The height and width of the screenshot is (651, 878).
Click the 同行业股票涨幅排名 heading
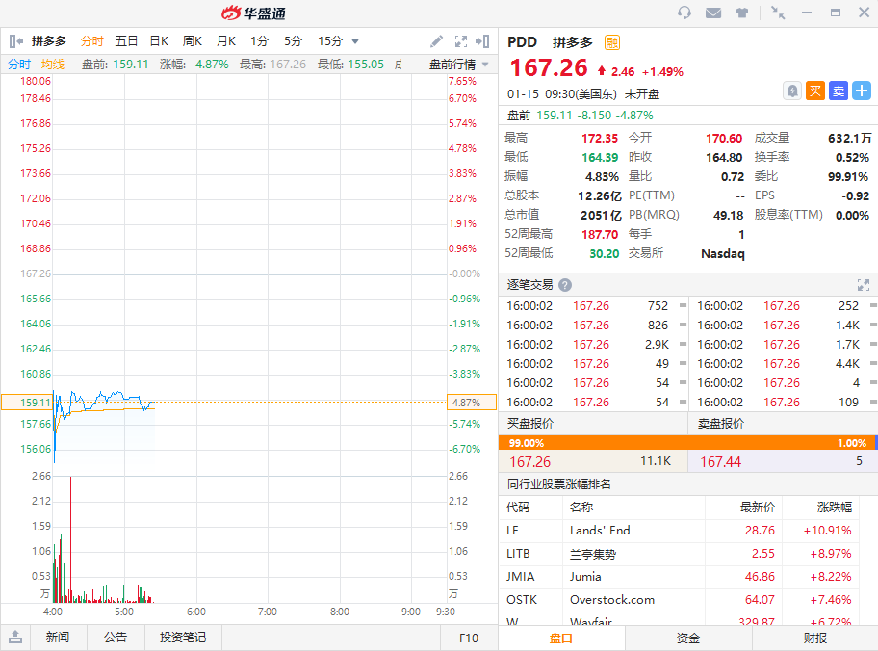pyautogui.click(x=558, y=484)
